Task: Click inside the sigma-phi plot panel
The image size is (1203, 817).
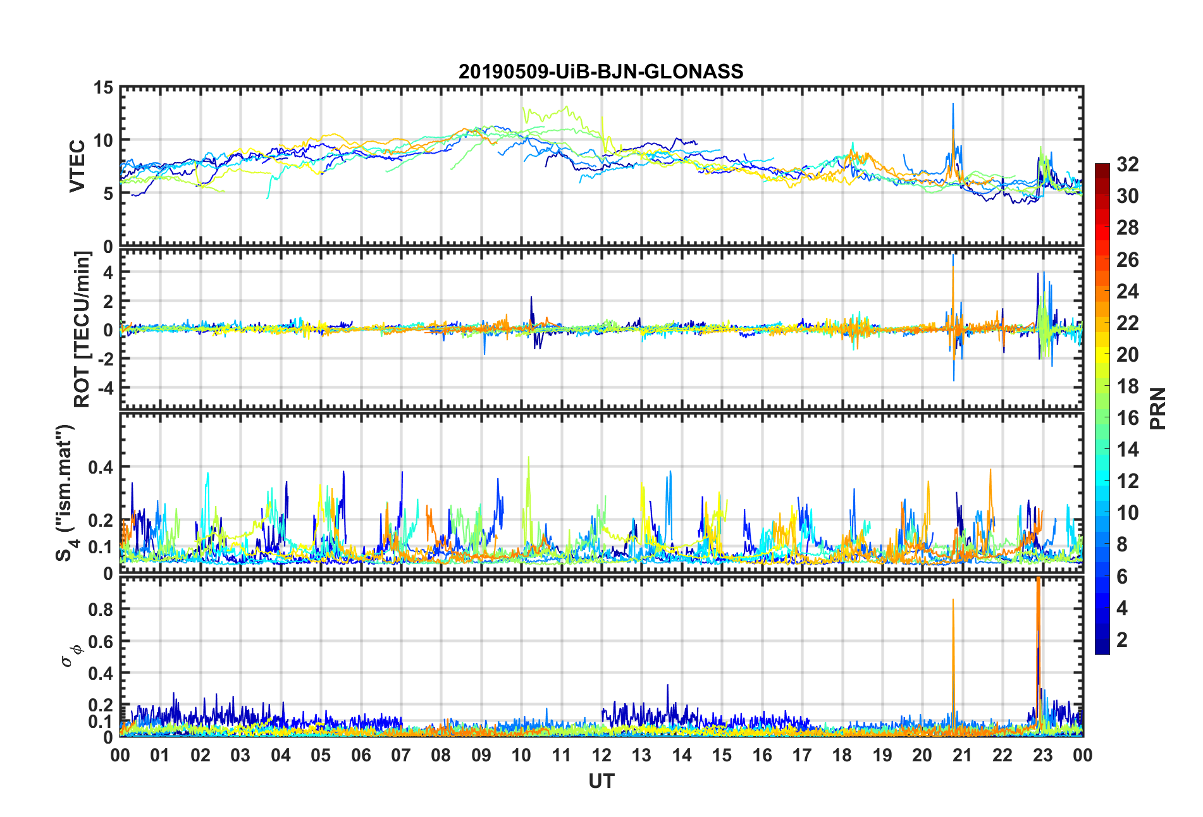Action: pyautogui.click(x=601, y=657)
